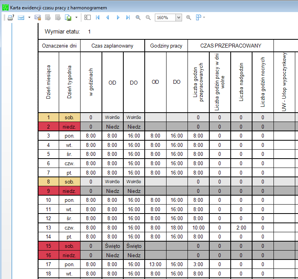Viewport: 298px width, 279px height.
Task: Zoom in with plus magnifier
Action: 189,18
